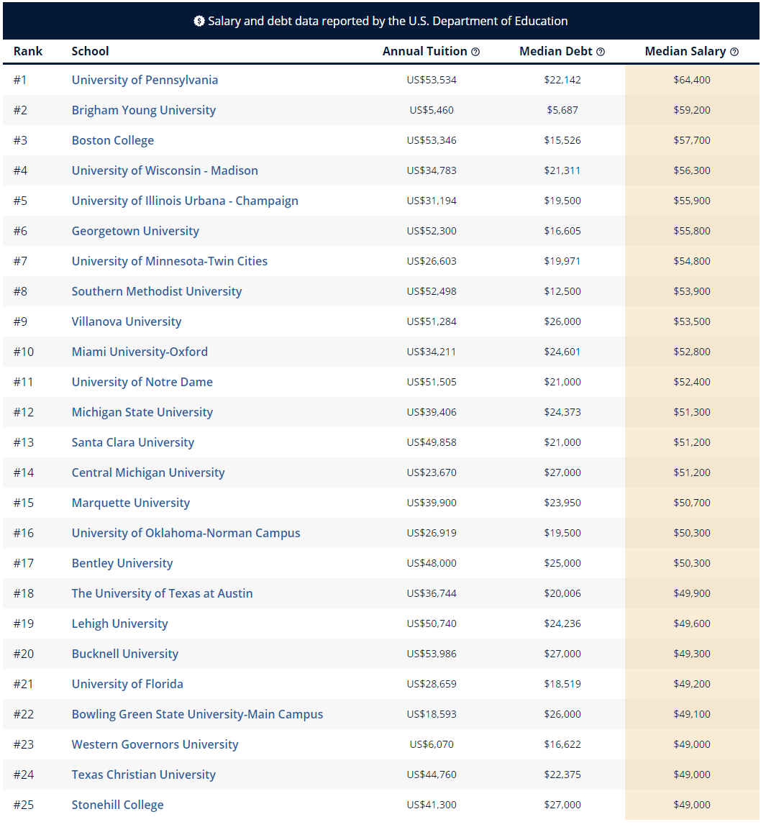This screenshot has width=766, height=827.
Task: Click the Median Debt help icon
Action: (x=601, y=52)
